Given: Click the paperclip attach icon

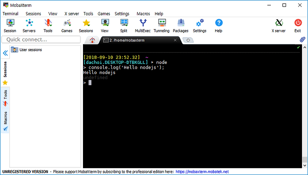Looking at the screenshot, I should click(302, 39).
